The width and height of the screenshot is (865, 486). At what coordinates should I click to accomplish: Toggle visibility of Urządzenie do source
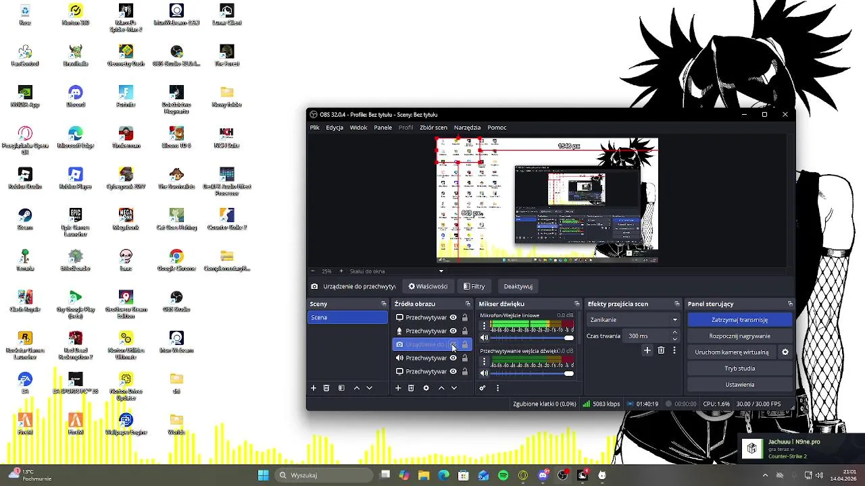point(453,344)
